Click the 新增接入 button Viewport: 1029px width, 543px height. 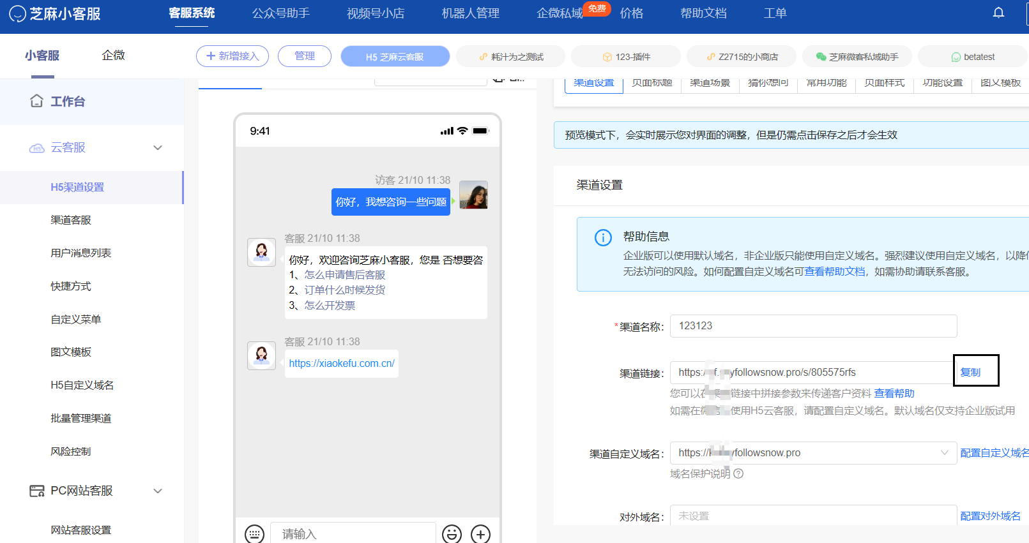click(x=232, y=56)
